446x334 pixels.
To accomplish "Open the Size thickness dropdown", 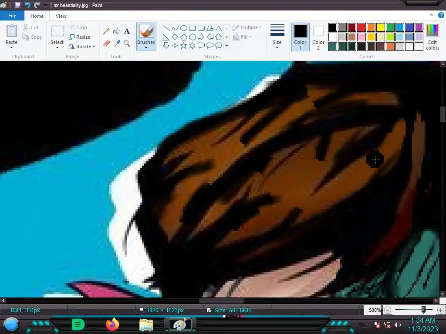I will tap(277, 37).
